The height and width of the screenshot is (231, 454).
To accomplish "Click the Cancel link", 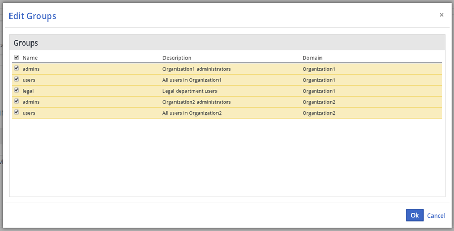I will (x=436, y=216).
